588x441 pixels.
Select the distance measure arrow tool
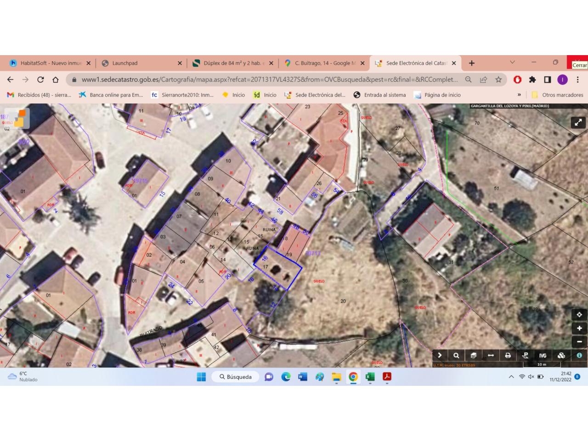tap(491, 355)
